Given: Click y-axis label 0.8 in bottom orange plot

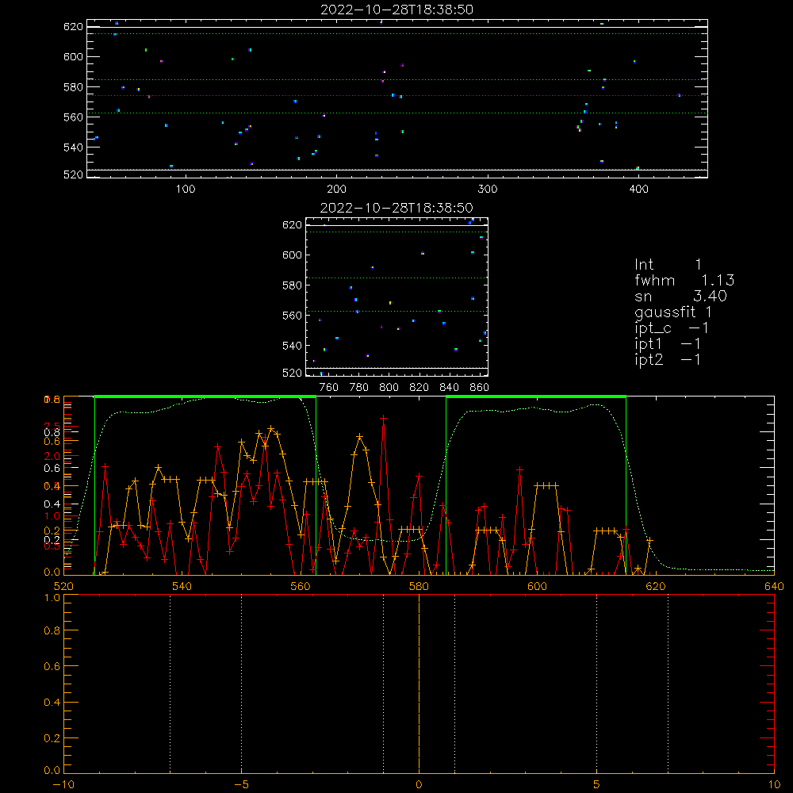Looking at the screenshot, I should click(x=52, y=630).
